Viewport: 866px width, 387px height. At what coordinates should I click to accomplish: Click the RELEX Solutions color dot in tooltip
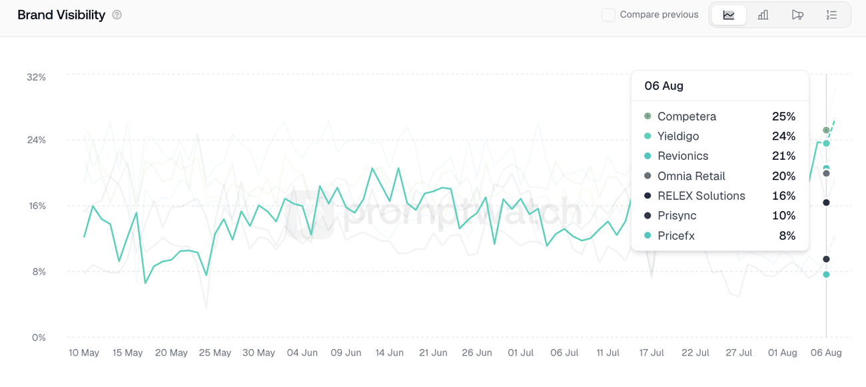coord(648,196)
